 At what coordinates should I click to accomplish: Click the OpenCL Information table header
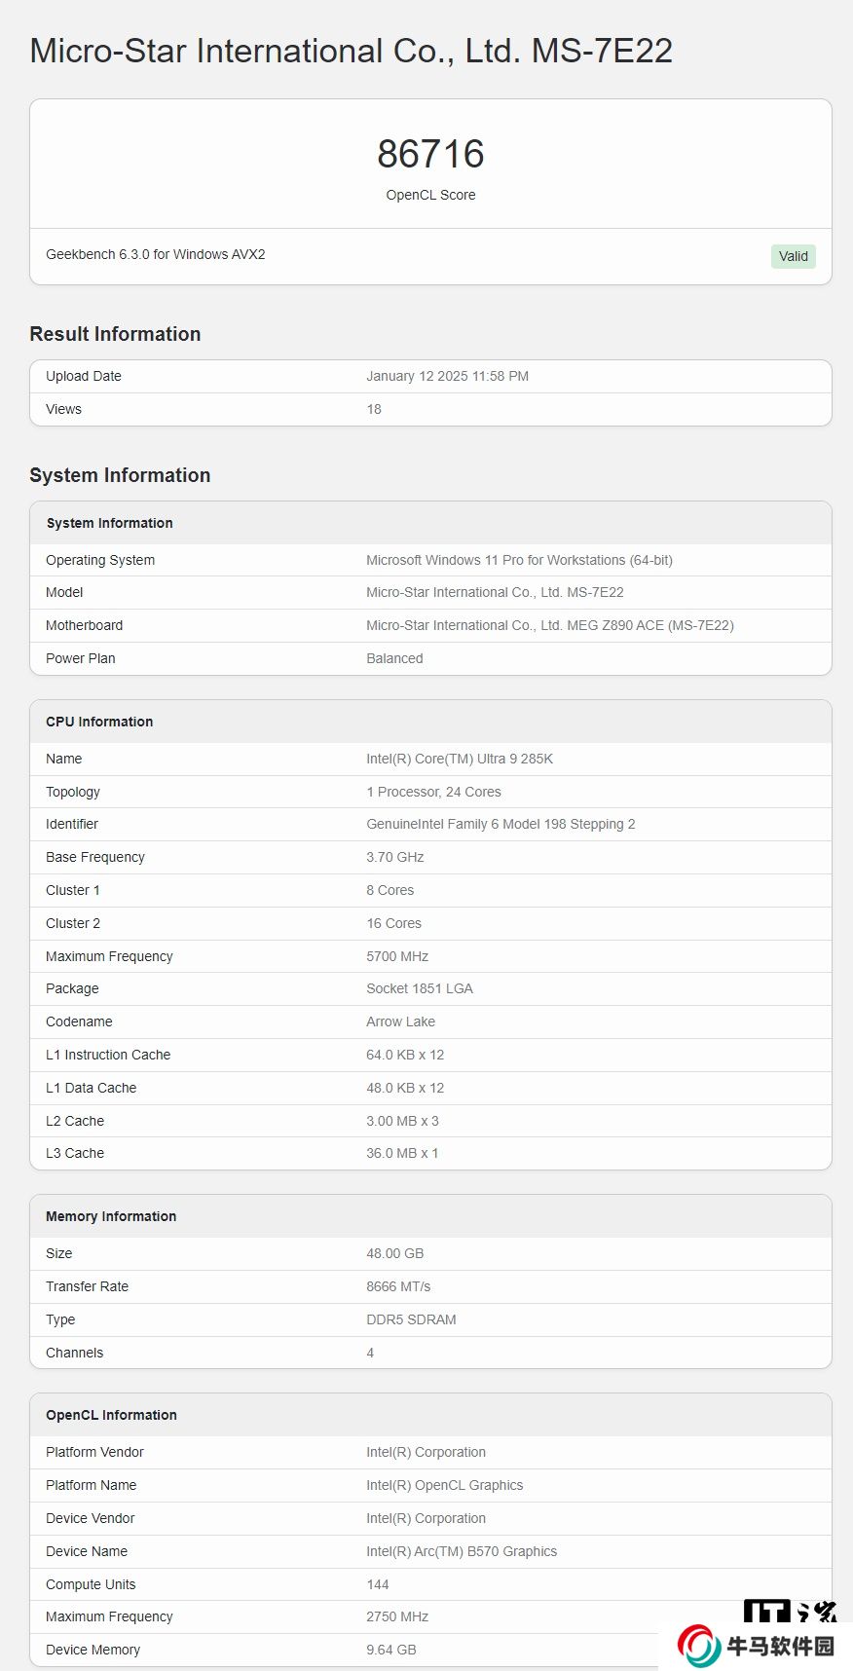(x=111, y=1415)
